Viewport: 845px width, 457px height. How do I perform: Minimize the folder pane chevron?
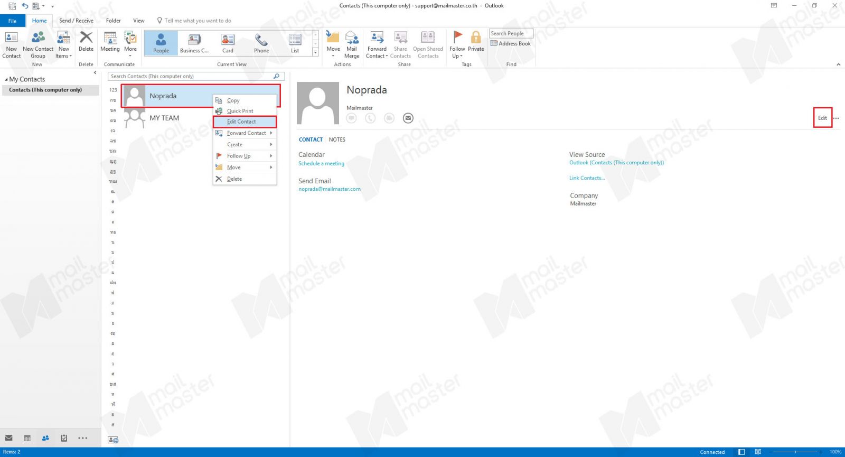point(95,73)
